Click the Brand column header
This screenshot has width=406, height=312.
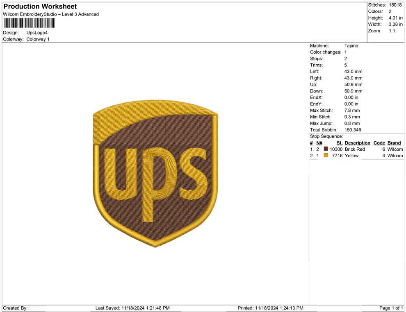[394, 142]
